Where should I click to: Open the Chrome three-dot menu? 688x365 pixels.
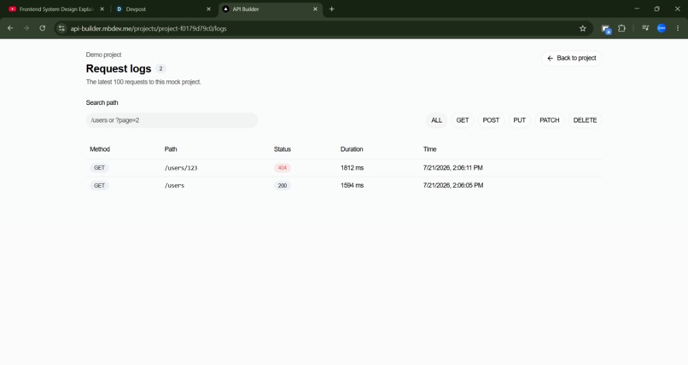[678, 28]
